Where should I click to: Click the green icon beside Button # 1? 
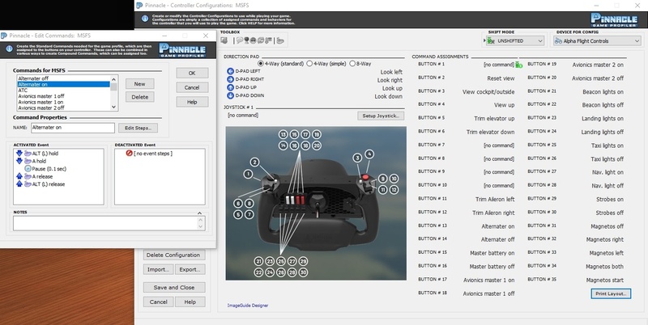tap(518, 65)
